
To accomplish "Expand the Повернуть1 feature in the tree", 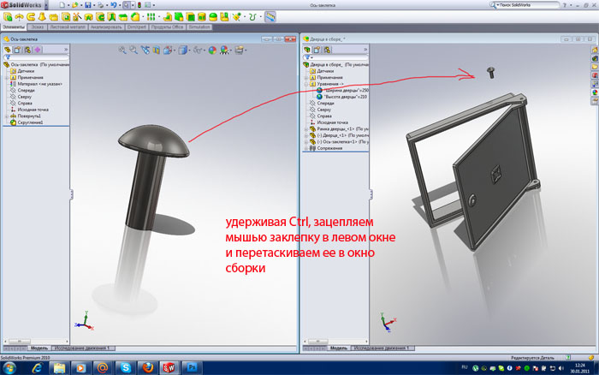I will [x=4, y=116].
